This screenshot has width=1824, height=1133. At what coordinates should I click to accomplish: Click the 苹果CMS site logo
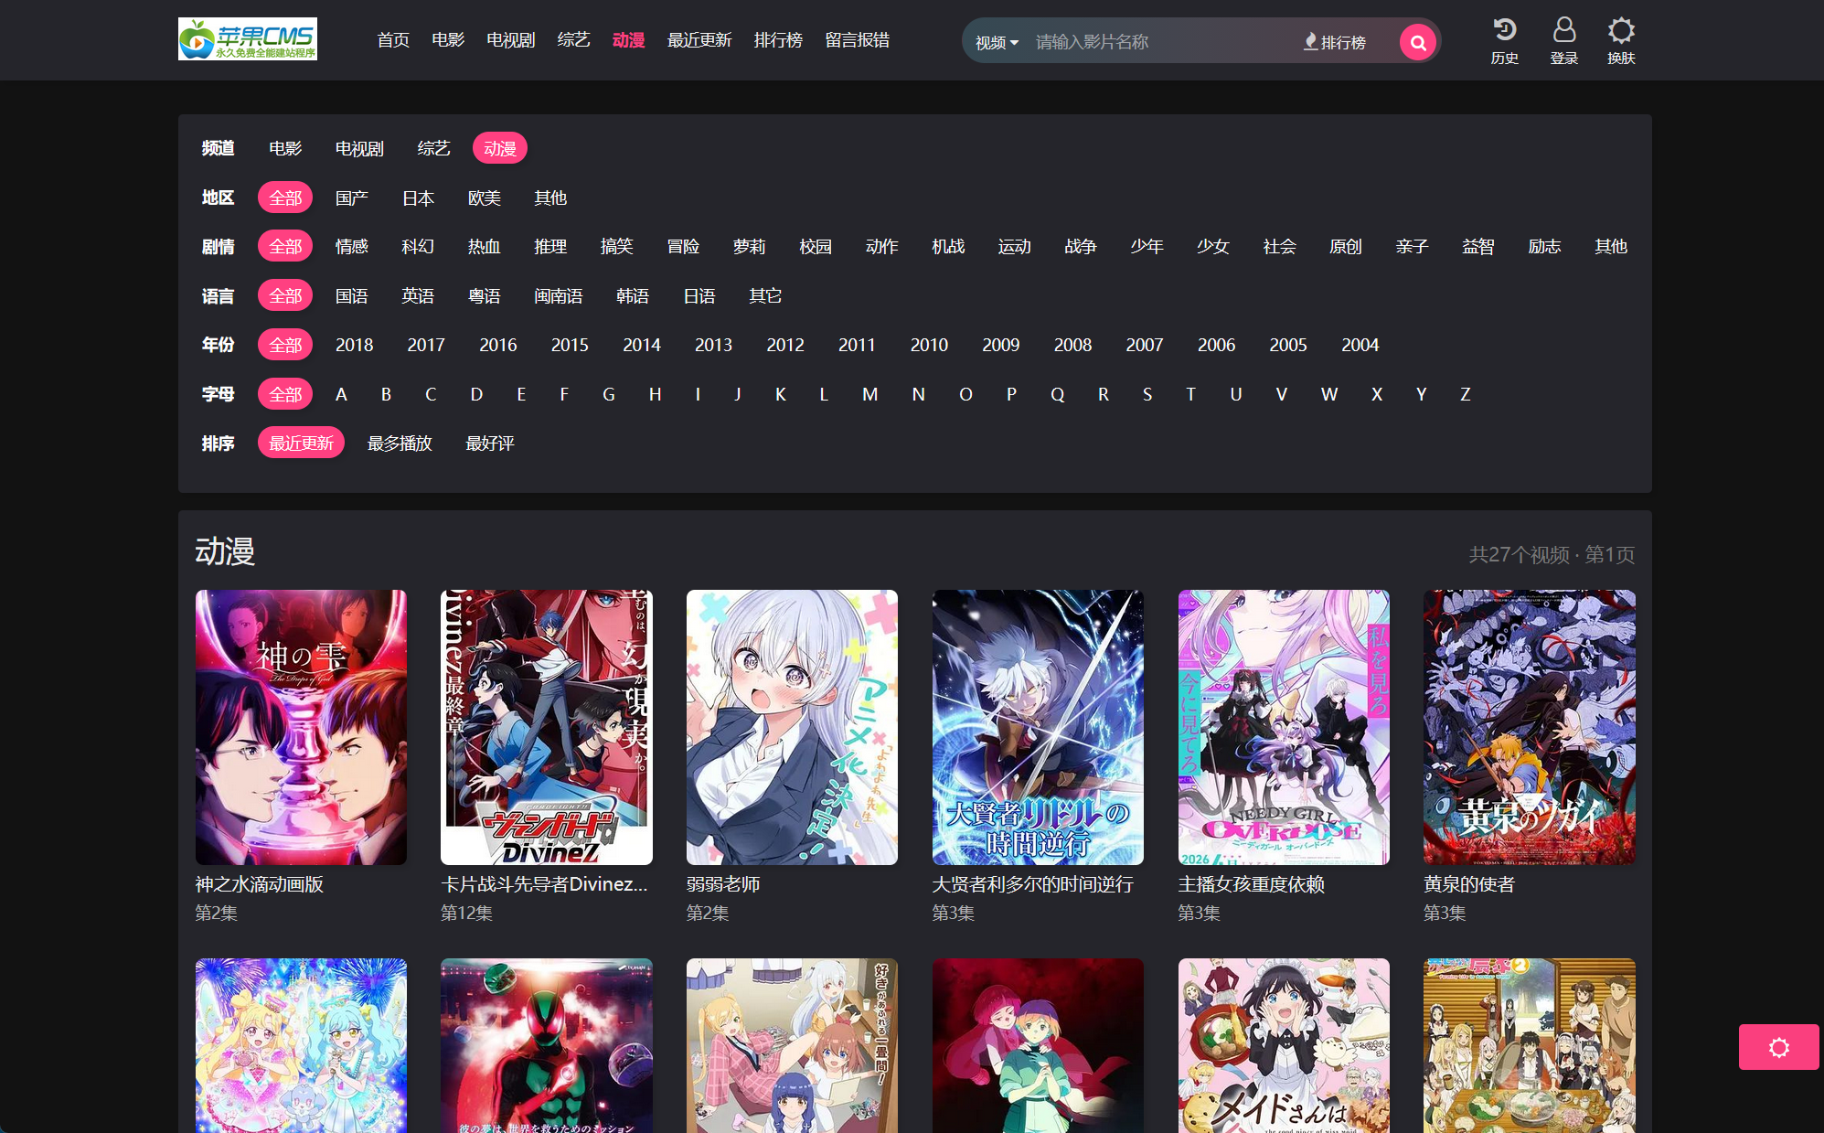247,39
